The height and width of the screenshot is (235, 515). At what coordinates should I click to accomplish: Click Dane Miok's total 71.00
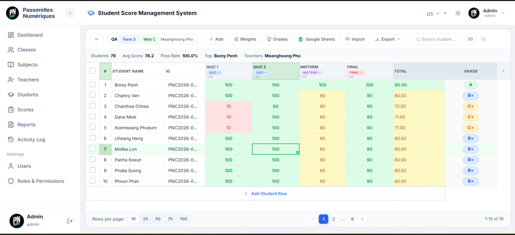click(419, 117)
